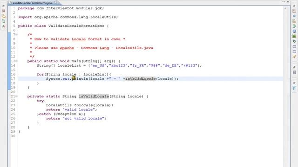Open the green grid icon in right sidebar
This screenshot has width=298, height=167.
294,36
